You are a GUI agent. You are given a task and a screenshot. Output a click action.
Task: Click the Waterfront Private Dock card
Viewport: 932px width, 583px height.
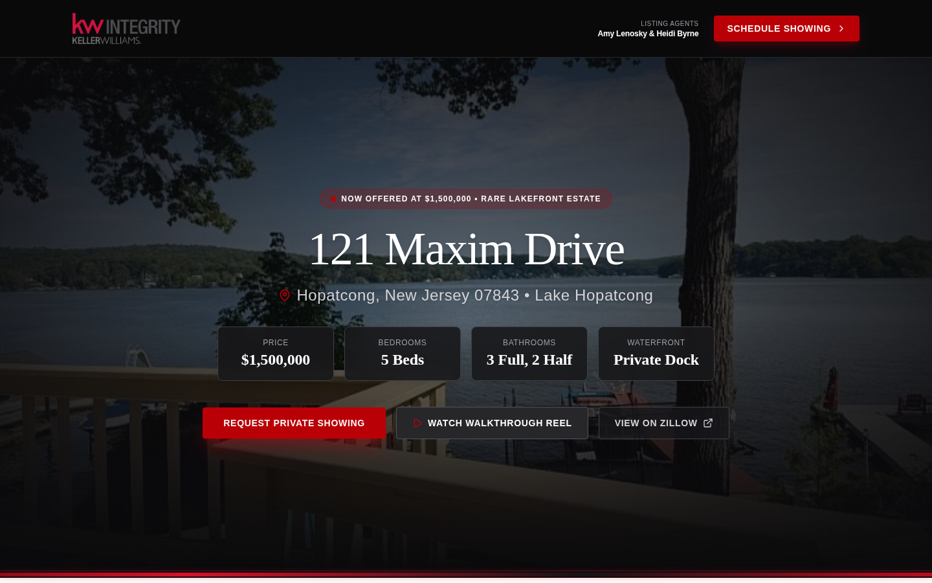point(656,354)
